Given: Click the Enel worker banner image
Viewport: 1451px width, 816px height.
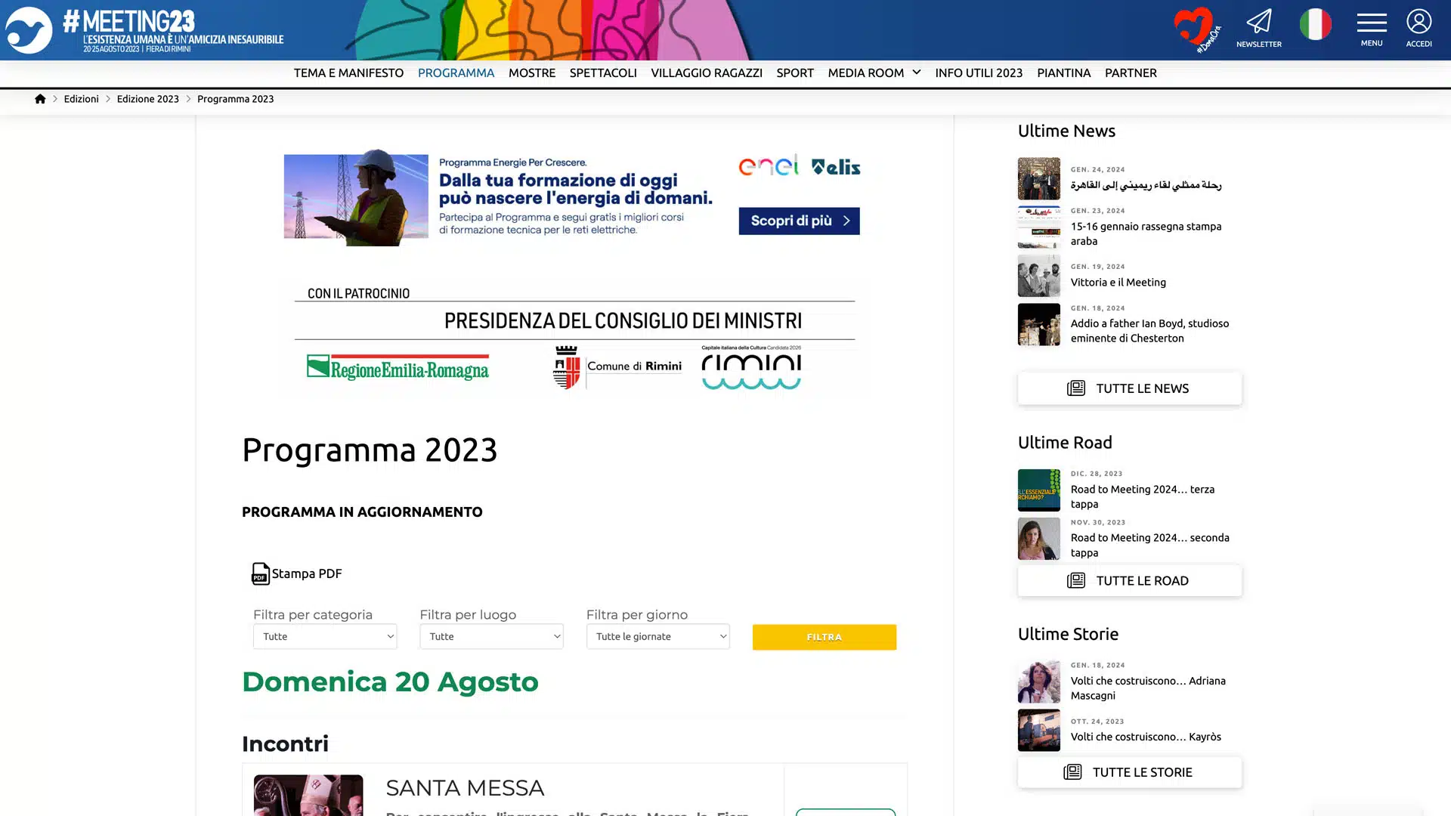Looking at the screenshot, I should [x=356, y=198].
